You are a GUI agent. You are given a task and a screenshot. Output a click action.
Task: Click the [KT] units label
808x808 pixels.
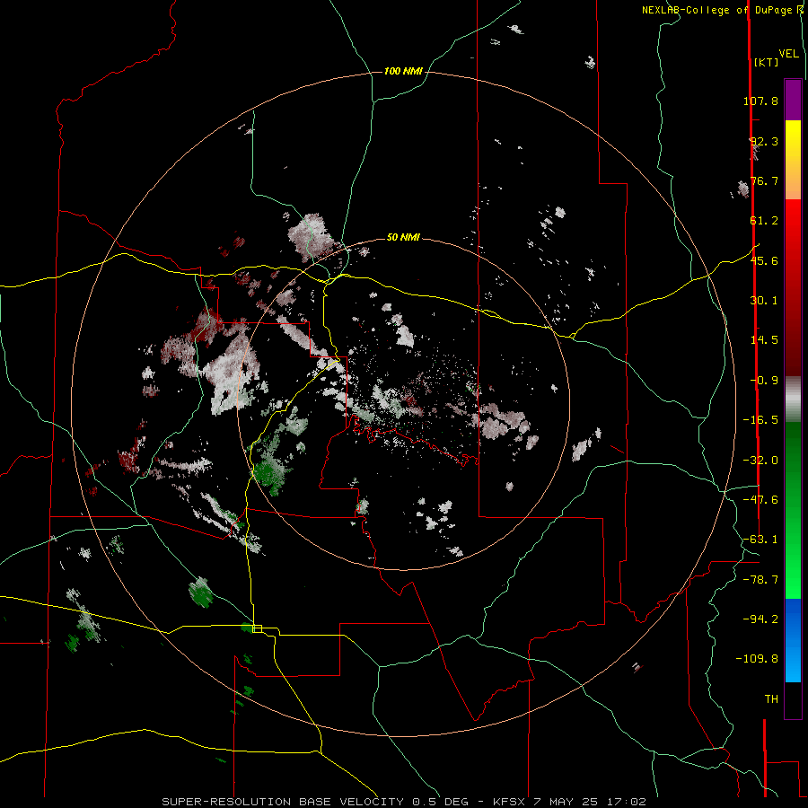[x=766, y=62]
